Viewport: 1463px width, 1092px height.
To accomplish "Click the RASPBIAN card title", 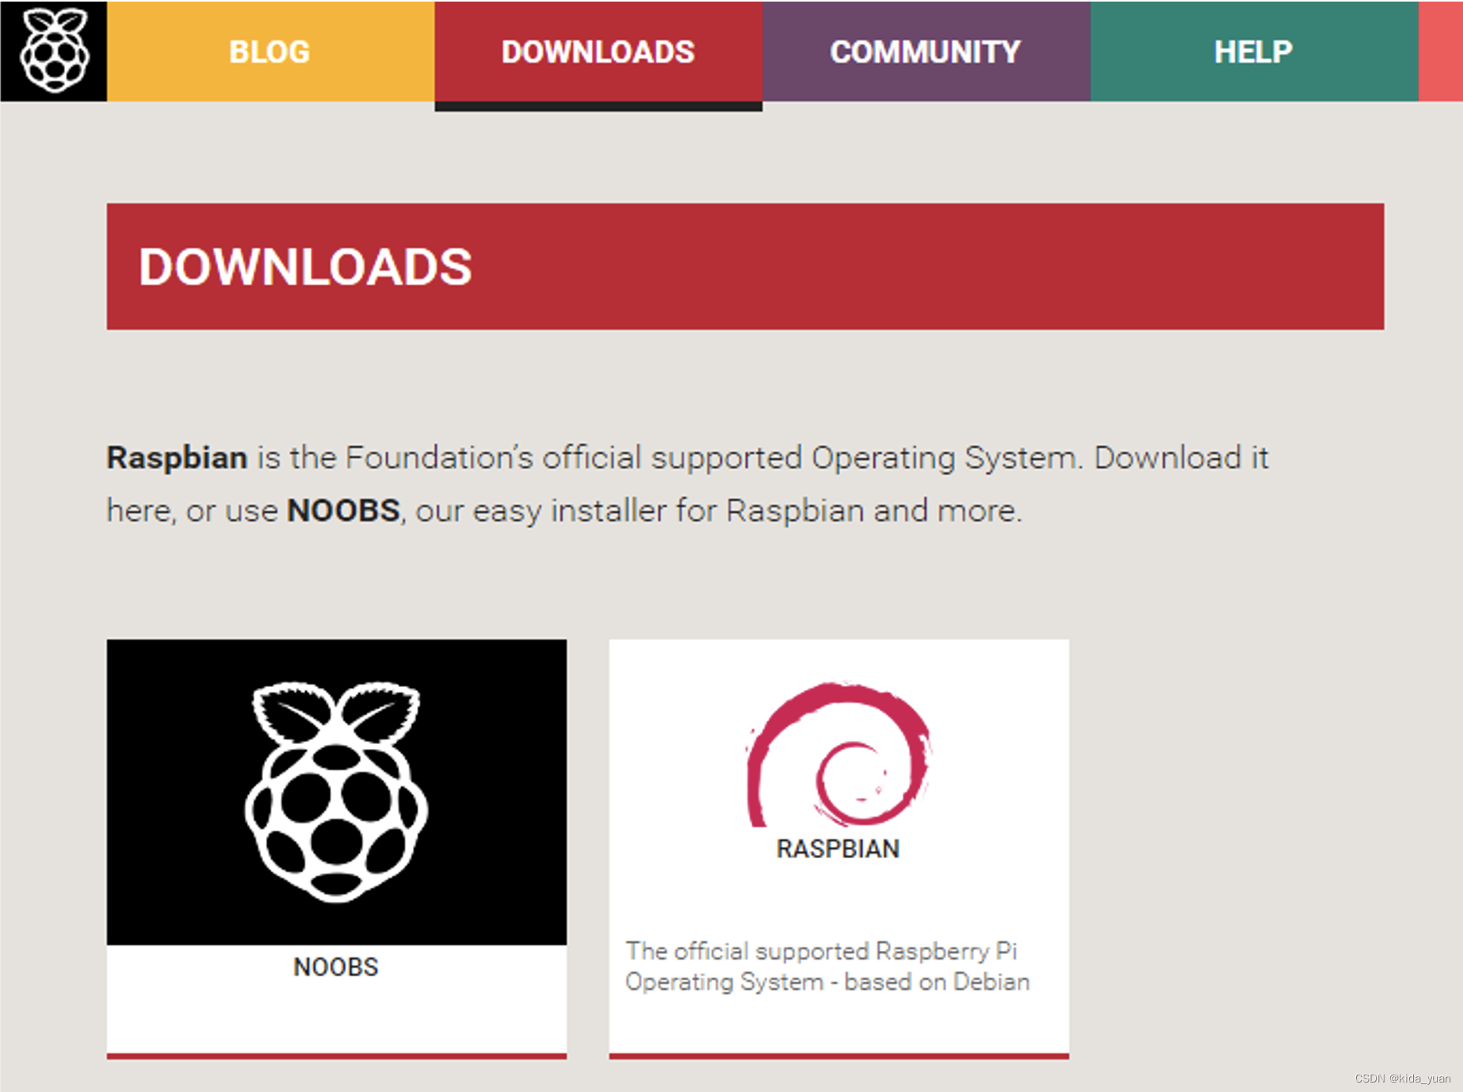I will pos(838,849).
